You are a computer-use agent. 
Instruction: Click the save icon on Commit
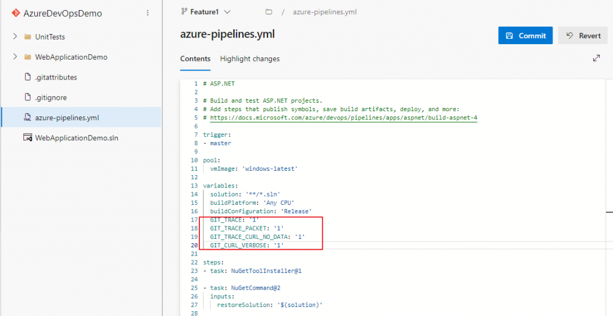(x=509, y=35)
